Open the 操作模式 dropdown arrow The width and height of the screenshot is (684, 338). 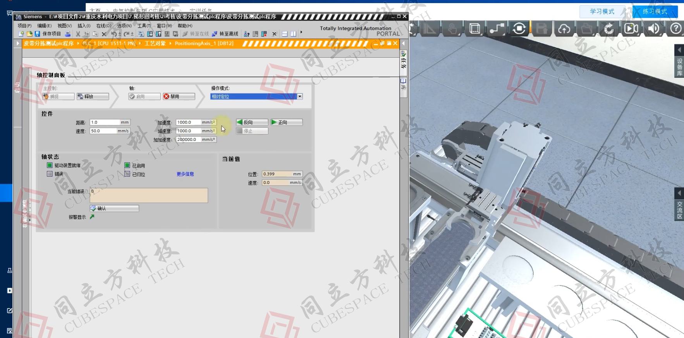tap(300, 96)
